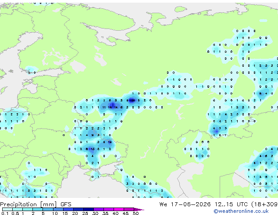Click the '13' precipitation value on map
The width and height of the screenshot is (278, 215).
point(93,149)
